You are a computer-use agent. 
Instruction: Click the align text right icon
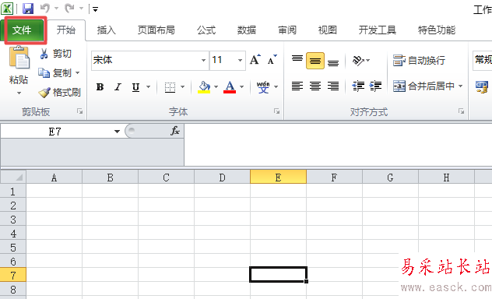coord(333,86)
